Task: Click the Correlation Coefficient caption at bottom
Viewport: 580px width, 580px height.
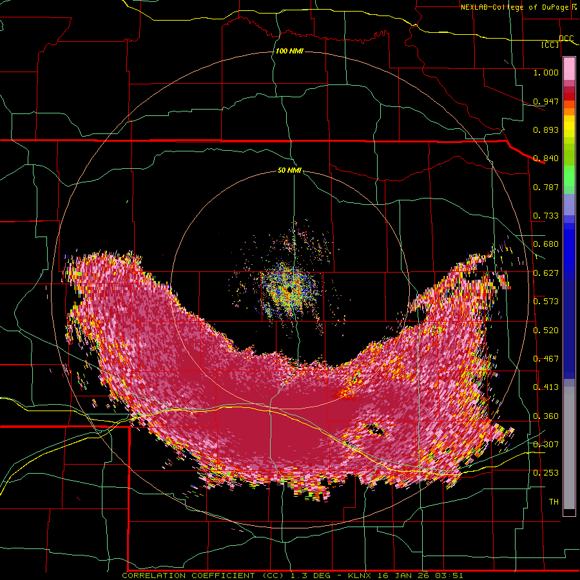Action: click(x=292, y=575)
